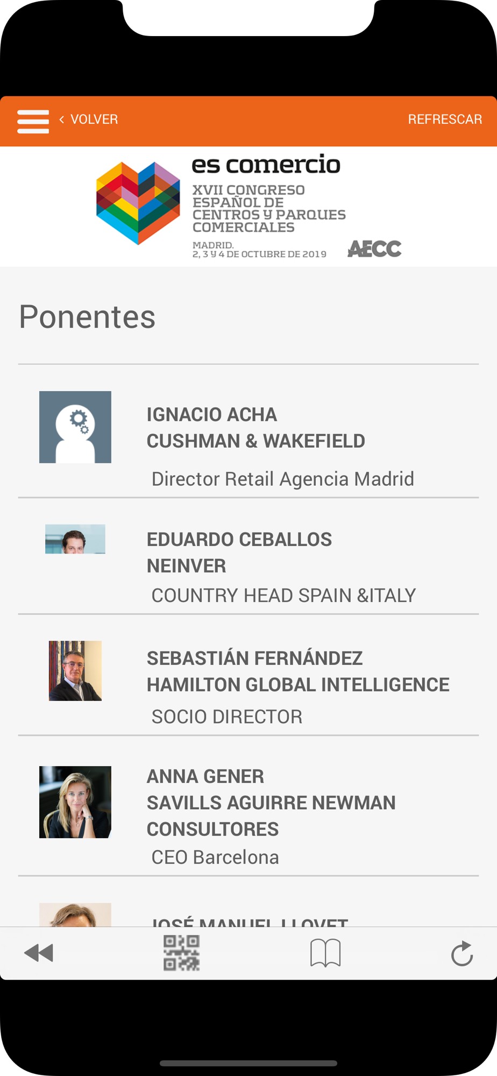Click the AECC logo in banner

click(374, 249)
